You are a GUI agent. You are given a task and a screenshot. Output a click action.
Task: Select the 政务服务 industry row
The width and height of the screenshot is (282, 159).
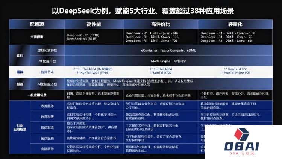click(x=47, y=106)
